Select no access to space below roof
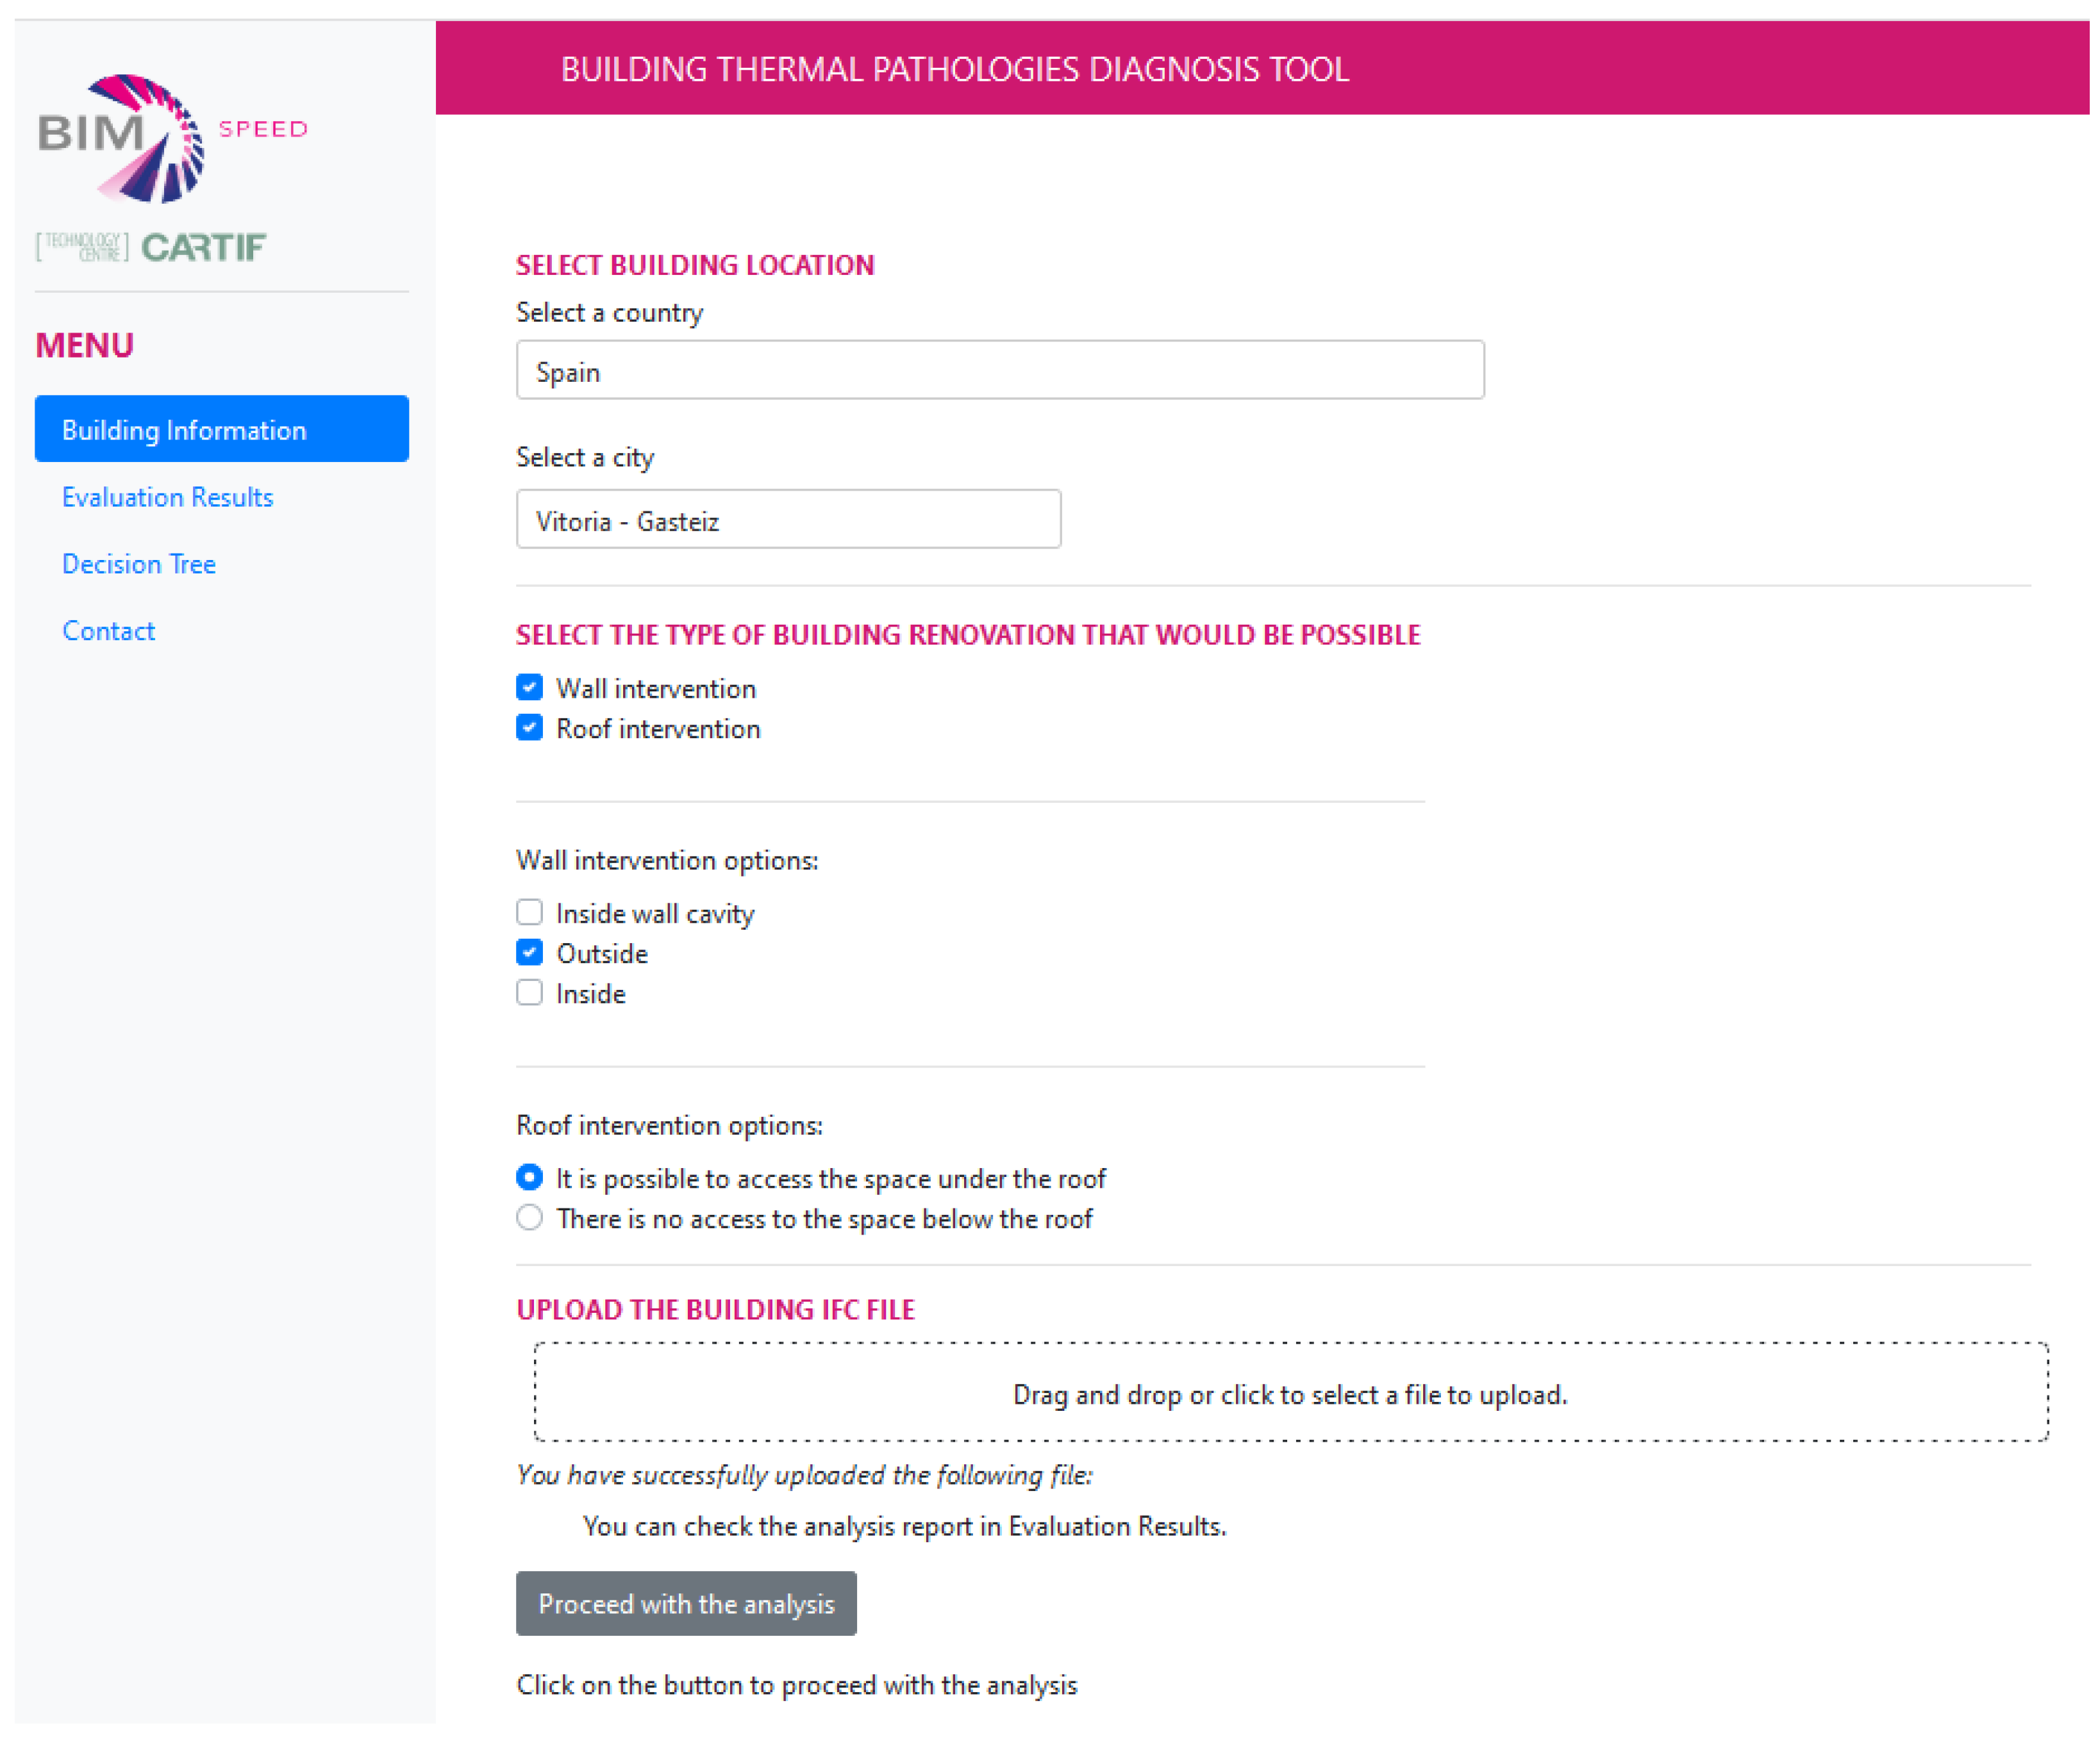 click(x=529, y=1217)
